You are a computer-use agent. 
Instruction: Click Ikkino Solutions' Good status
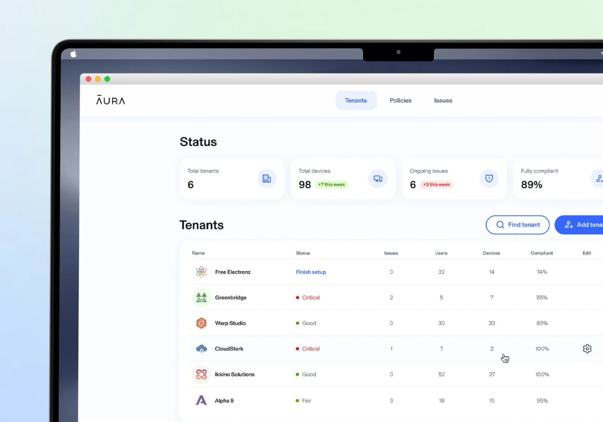coord(306,374)
